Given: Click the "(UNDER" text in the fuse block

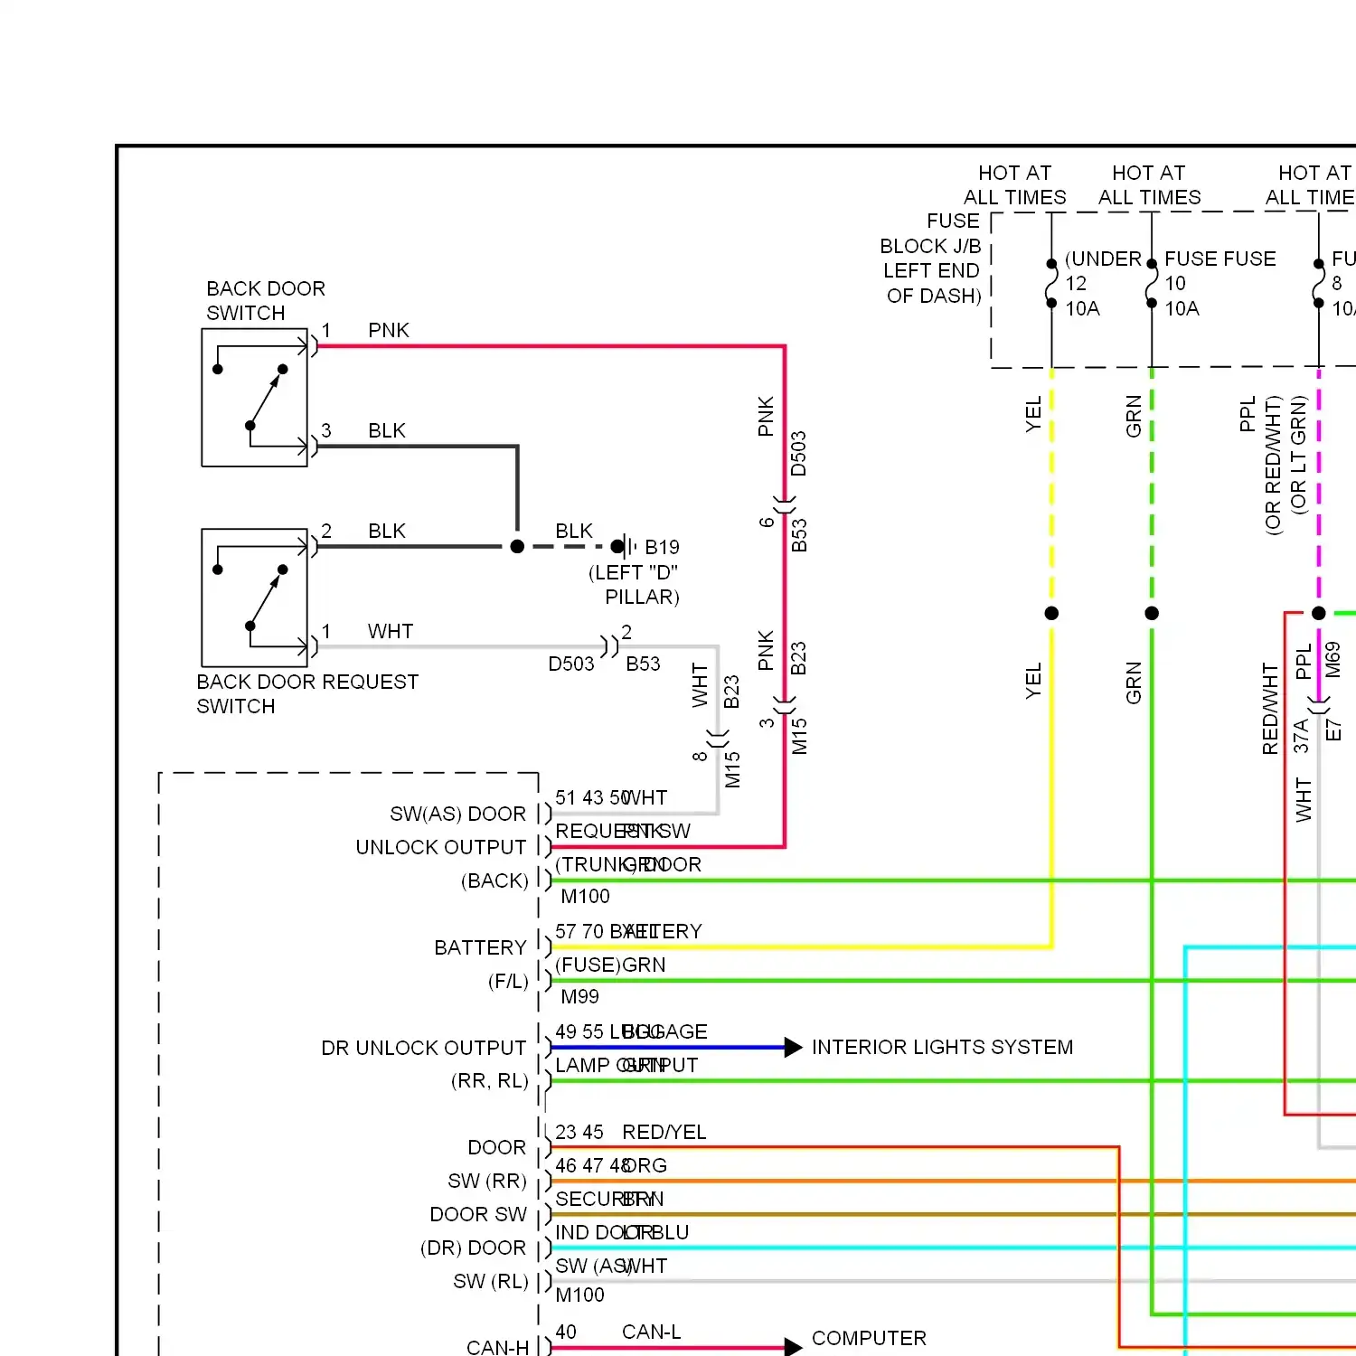Looking at the screenshot, I should click(x=1103, y=259).
